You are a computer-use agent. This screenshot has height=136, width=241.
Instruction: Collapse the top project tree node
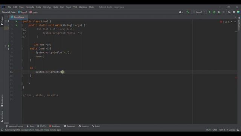(x=6, y=21)
